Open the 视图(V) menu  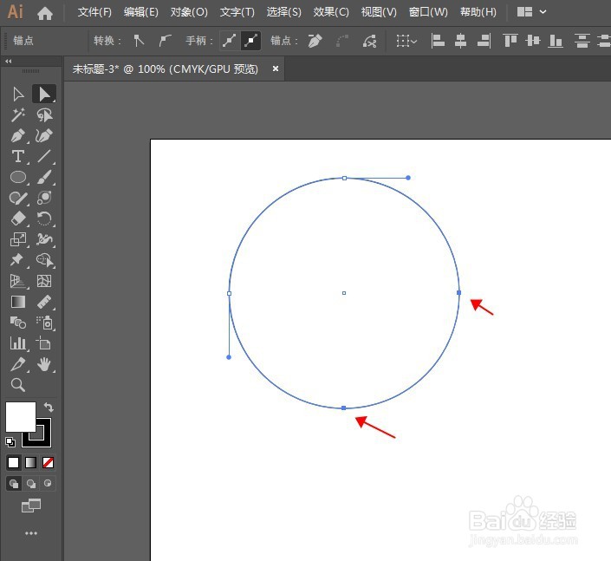coord(379,12)
